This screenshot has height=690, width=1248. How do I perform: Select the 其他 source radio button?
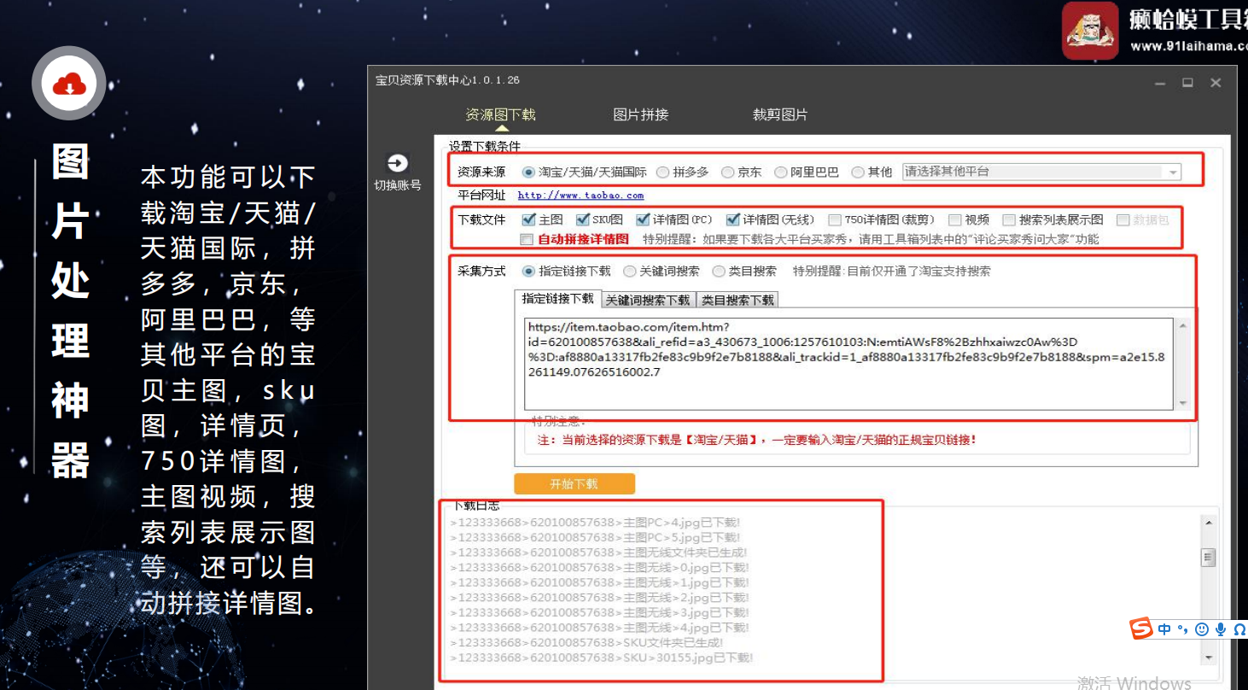tap(858, 172)
